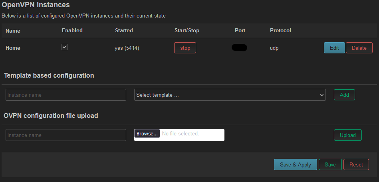This screenshot has width=379, height=182.
Task: Click 'Template based configuration' heading
Action: tap(49, 75)
